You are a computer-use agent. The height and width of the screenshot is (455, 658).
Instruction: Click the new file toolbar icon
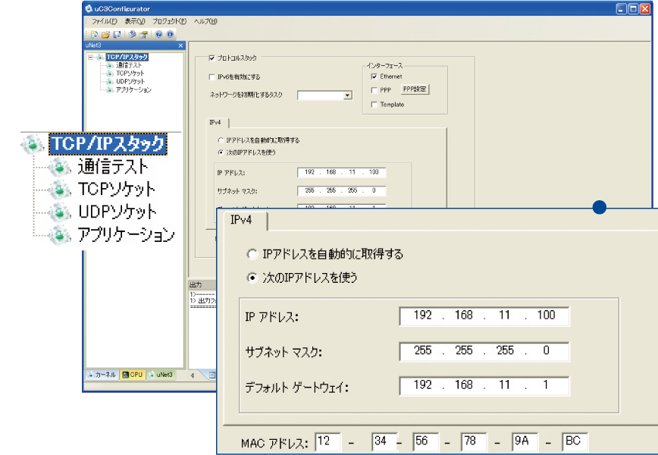click(94, 34)
